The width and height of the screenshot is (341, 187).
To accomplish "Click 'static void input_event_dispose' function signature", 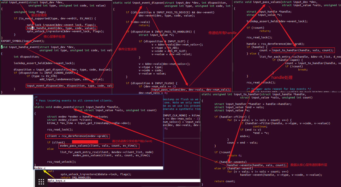I will pos(170,3).
